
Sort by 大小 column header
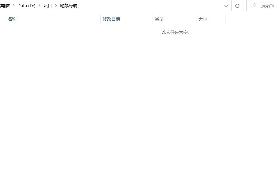point(211,19)
